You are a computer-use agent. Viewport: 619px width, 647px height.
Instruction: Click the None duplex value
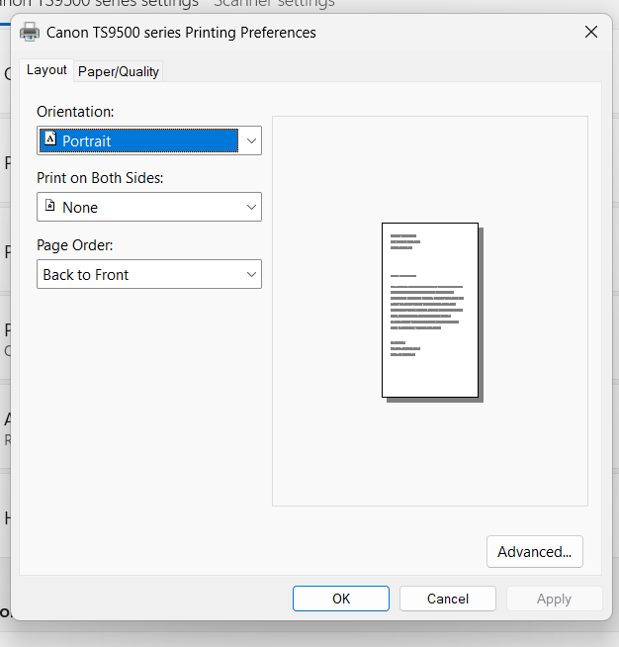[80, 207]
